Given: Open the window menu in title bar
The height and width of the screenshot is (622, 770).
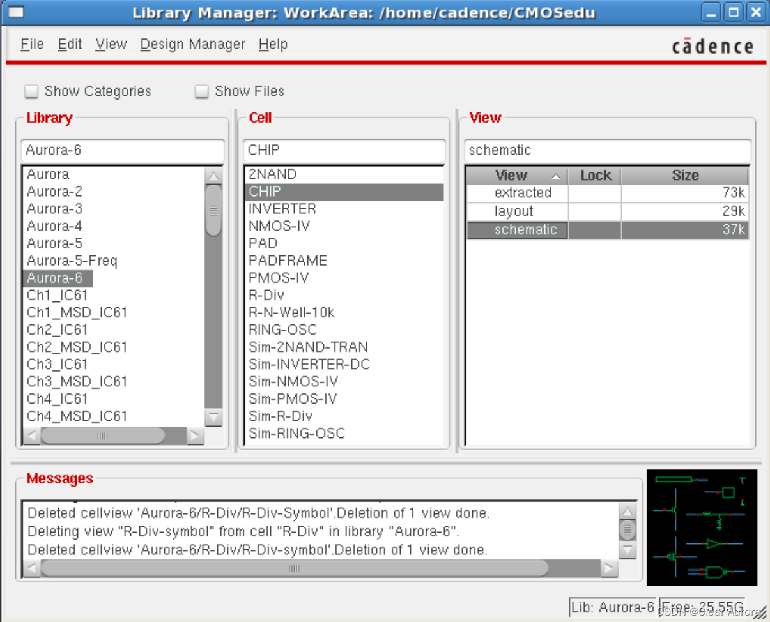Looking at the screenshot, I should point(15,12).
